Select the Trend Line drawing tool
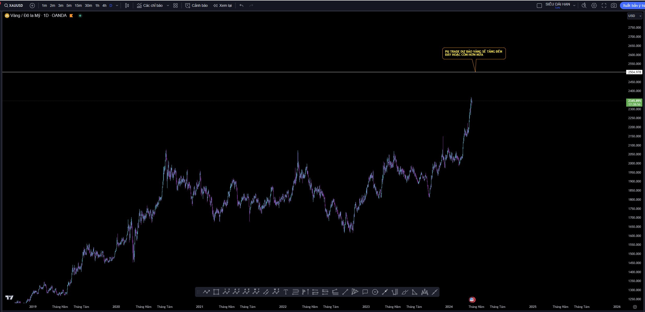Image resolution: width=645 pixels, height=312 pixels. tap(345, 292)
